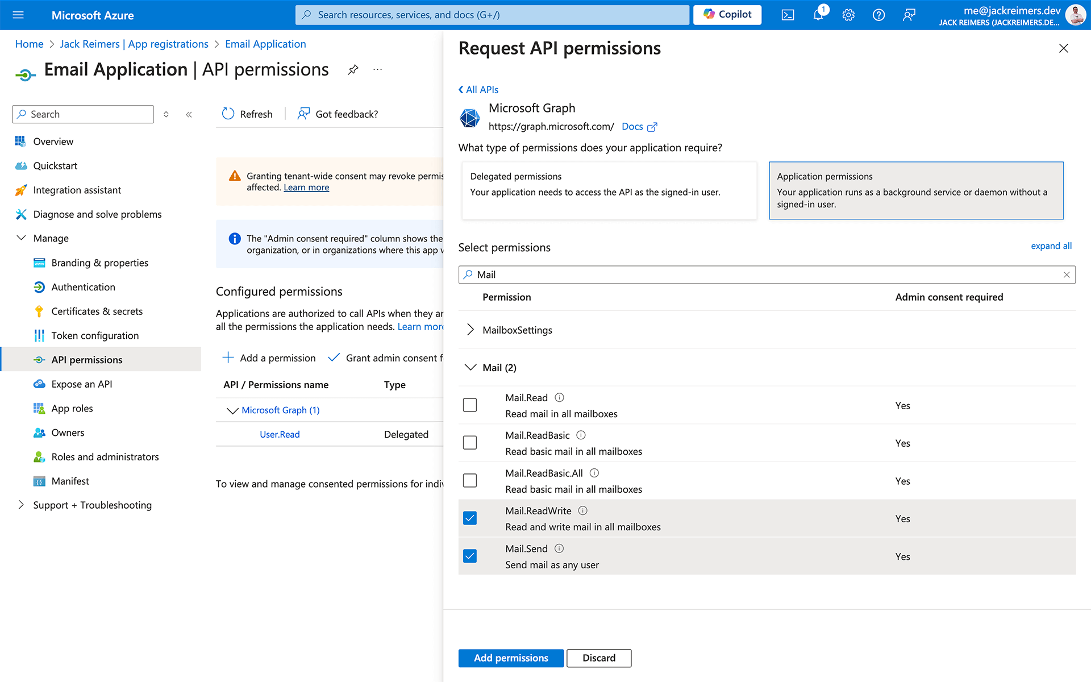Collapse the Mail (2) permissions group
This screenshot has width=1091, height=682.
tap(469, 367)
